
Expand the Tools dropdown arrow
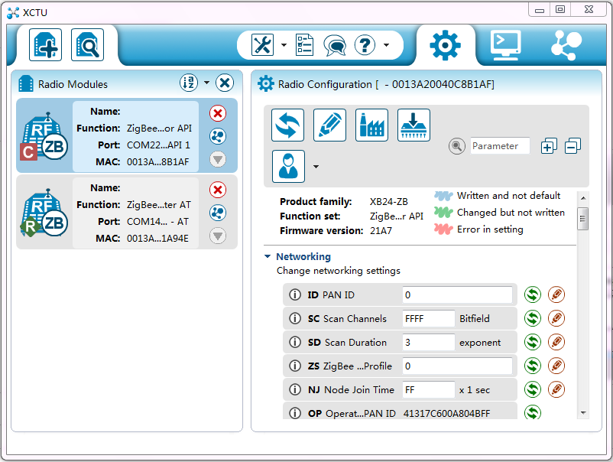click(284, 45)
